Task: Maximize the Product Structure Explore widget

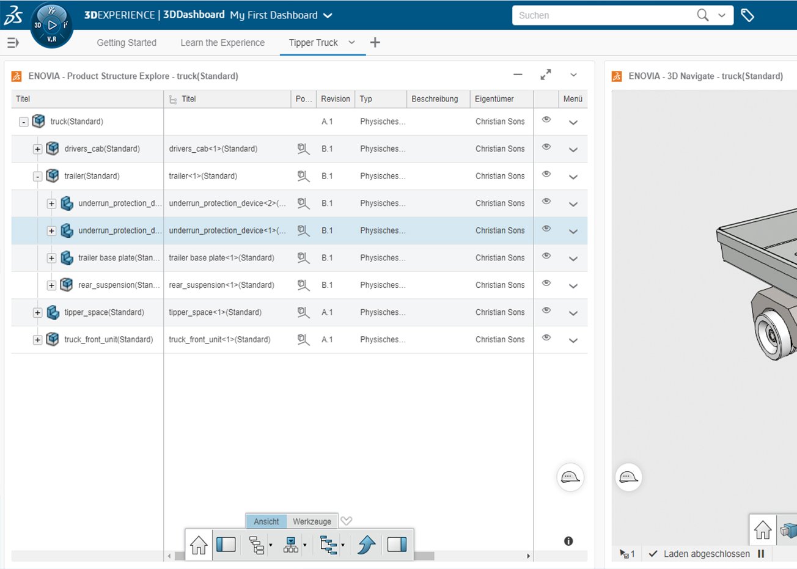Action: click(546, 75)
